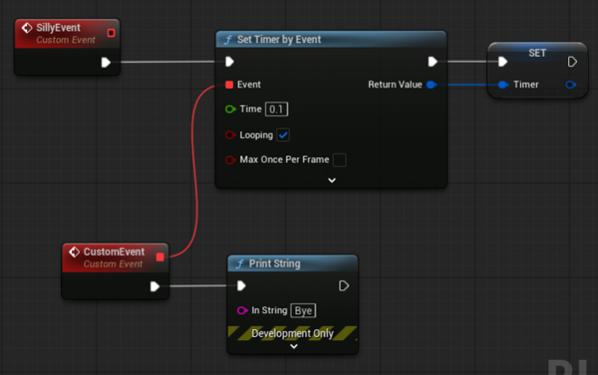Select the SillyEvent node title
This screenshot has height=375, width=598.
pyautogui.click(x=59, y=28)
